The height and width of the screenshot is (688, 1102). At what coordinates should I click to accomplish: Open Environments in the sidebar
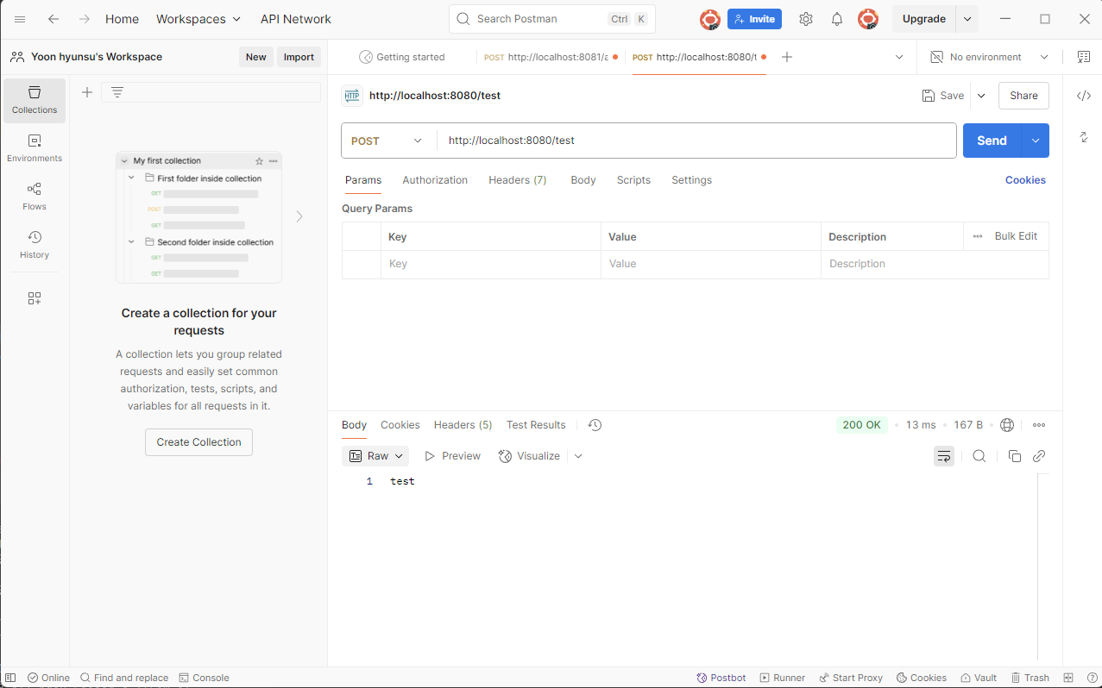[35, 148]
